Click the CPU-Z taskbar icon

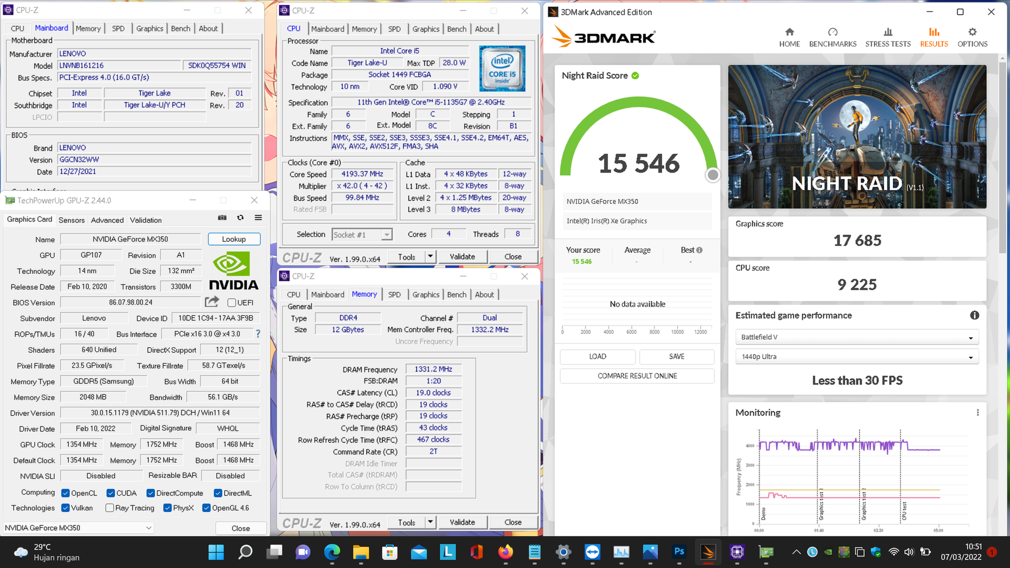click(737, 552)
